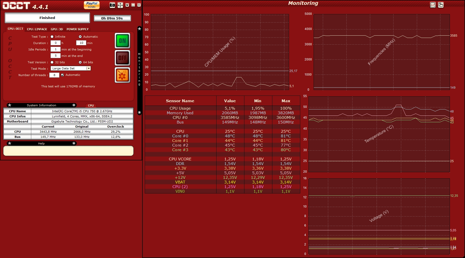465x258 pixels.
Task: Click the +12V sensor row
Action: click(x=222, y=178)
